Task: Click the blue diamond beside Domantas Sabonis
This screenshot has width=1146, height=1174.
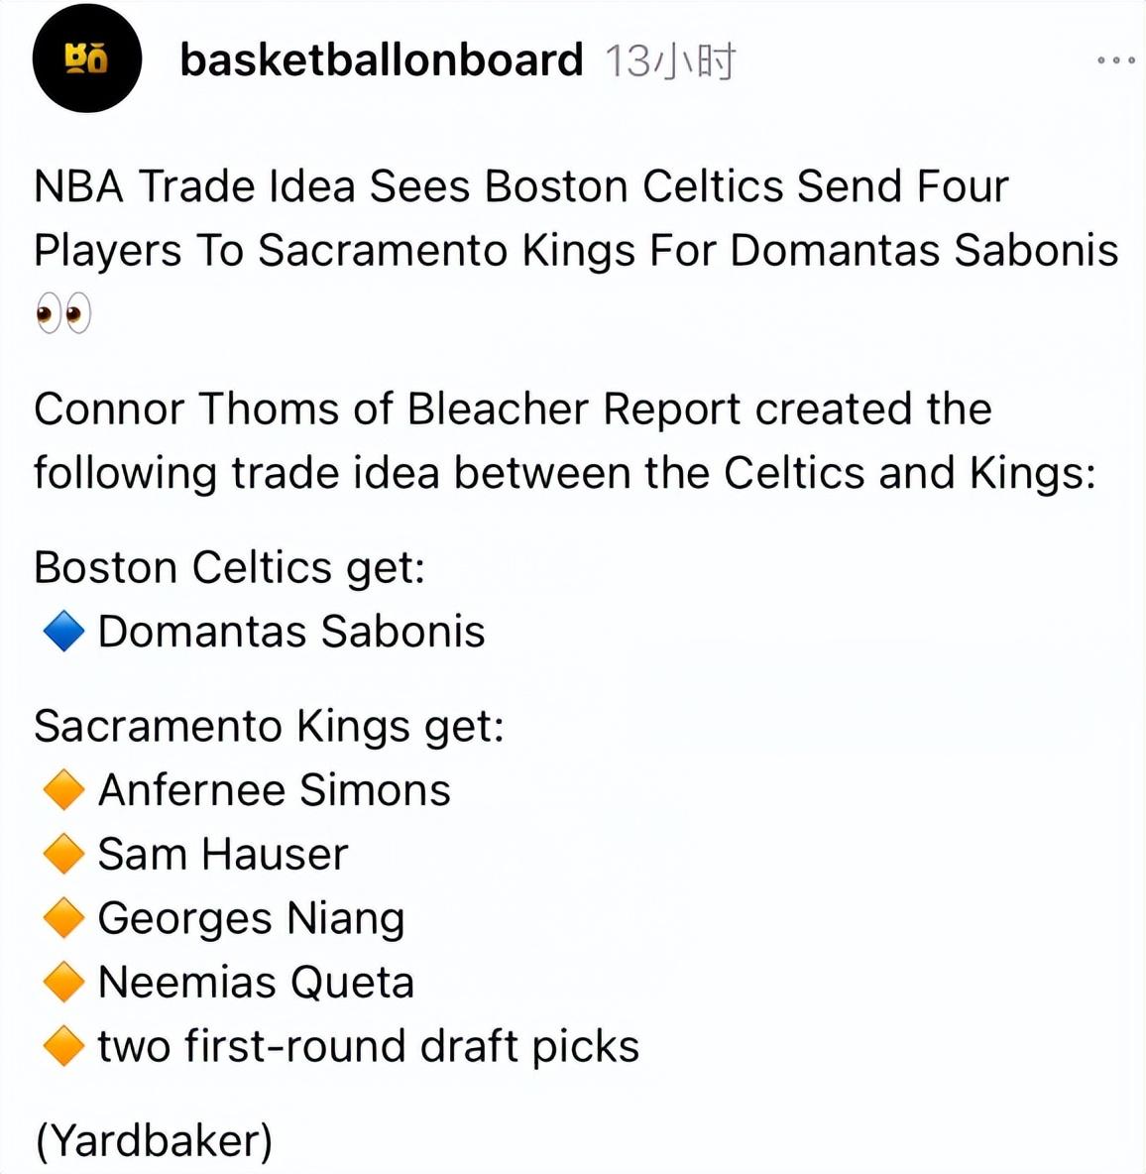Action: pos(63,632)
